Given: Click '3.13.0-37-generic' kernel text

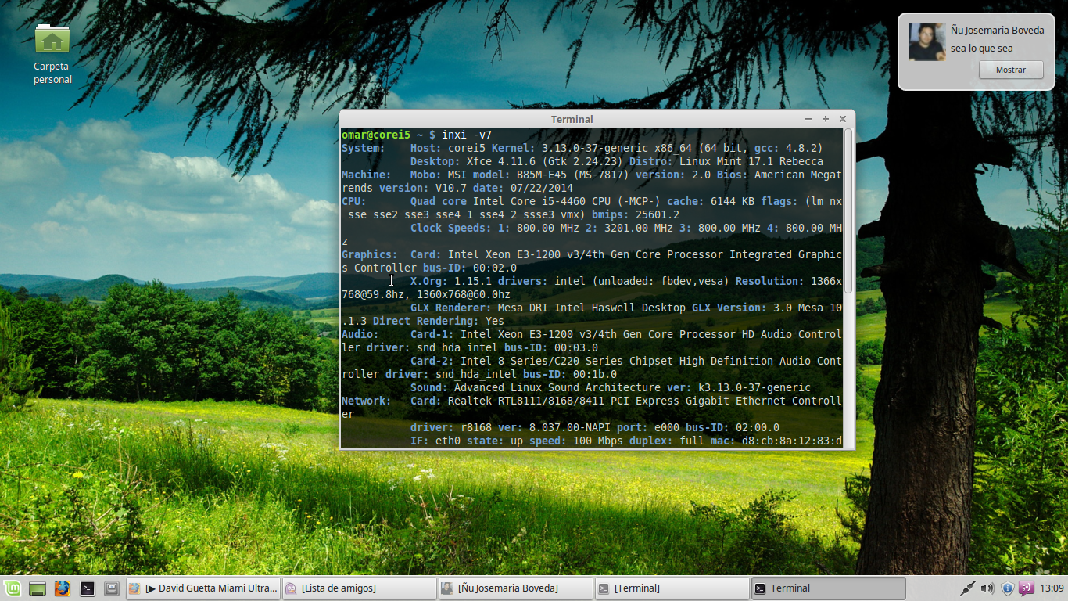Looking at the screenshot, I should [595, 148].
